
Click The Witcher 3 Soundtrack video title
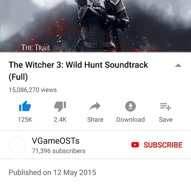pos(78,71)
